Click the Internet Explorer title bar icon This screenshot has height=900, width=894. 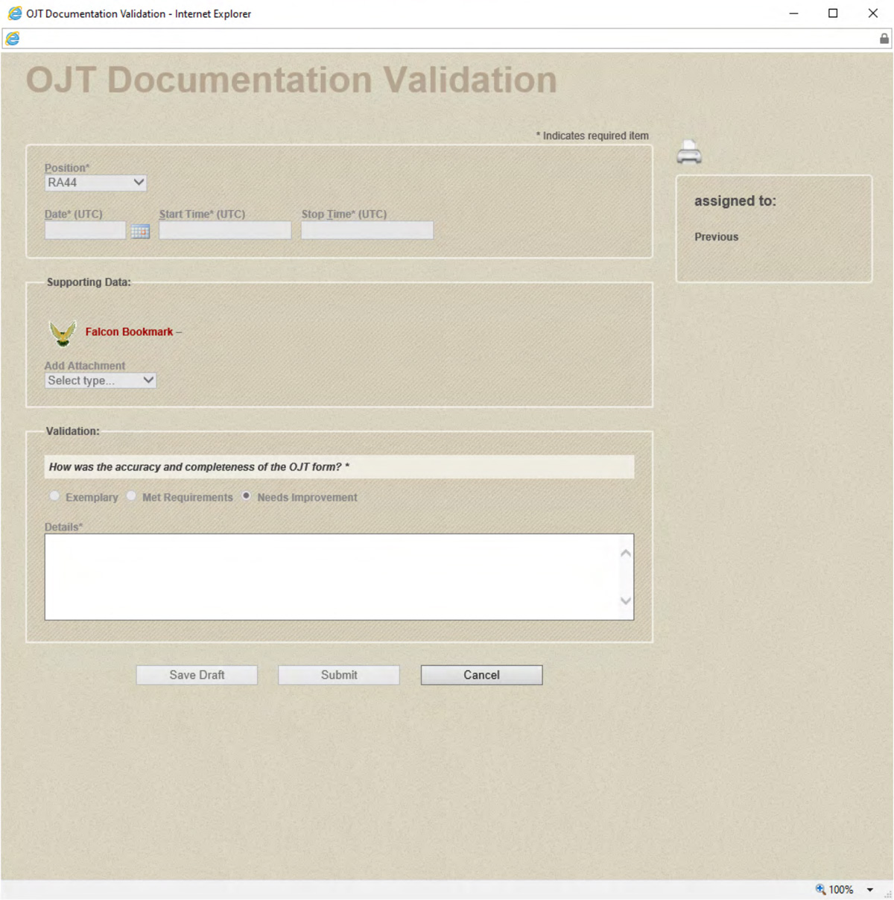(14, 13)
